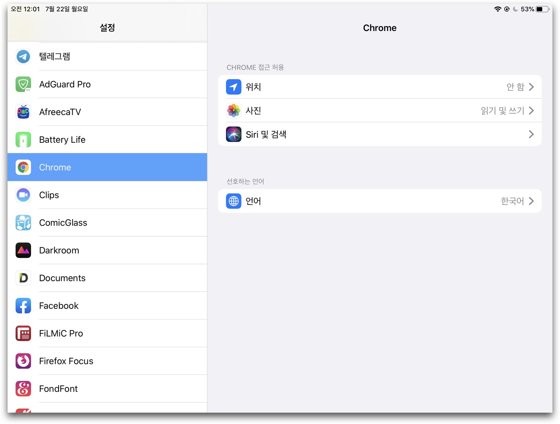Tap the CHROME 접근 허용 section header
This screenshot has height=424, width=560.
[255, 67]
